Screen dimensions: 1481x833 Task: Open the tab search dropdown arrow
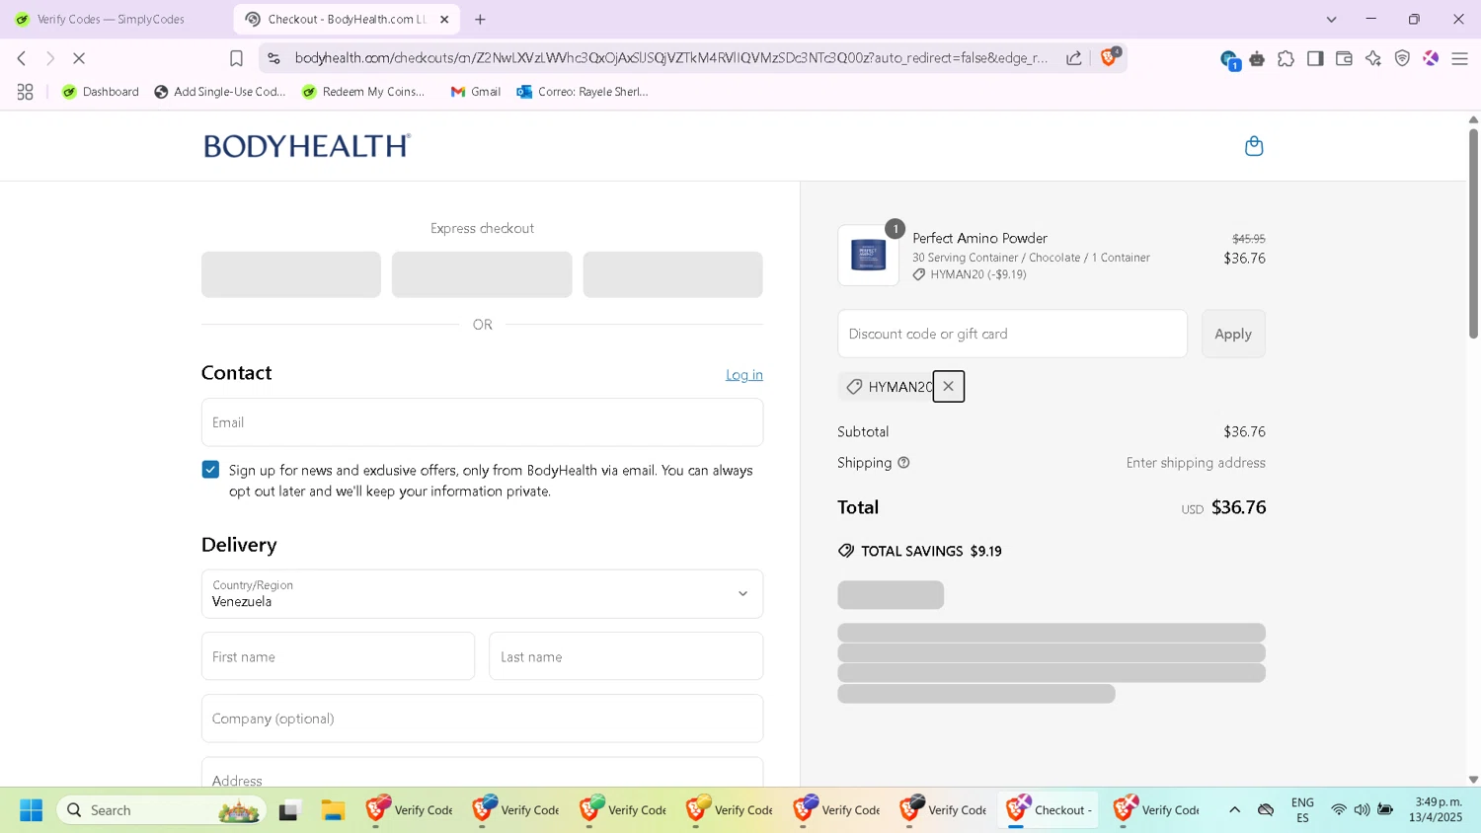[1331, 19]
